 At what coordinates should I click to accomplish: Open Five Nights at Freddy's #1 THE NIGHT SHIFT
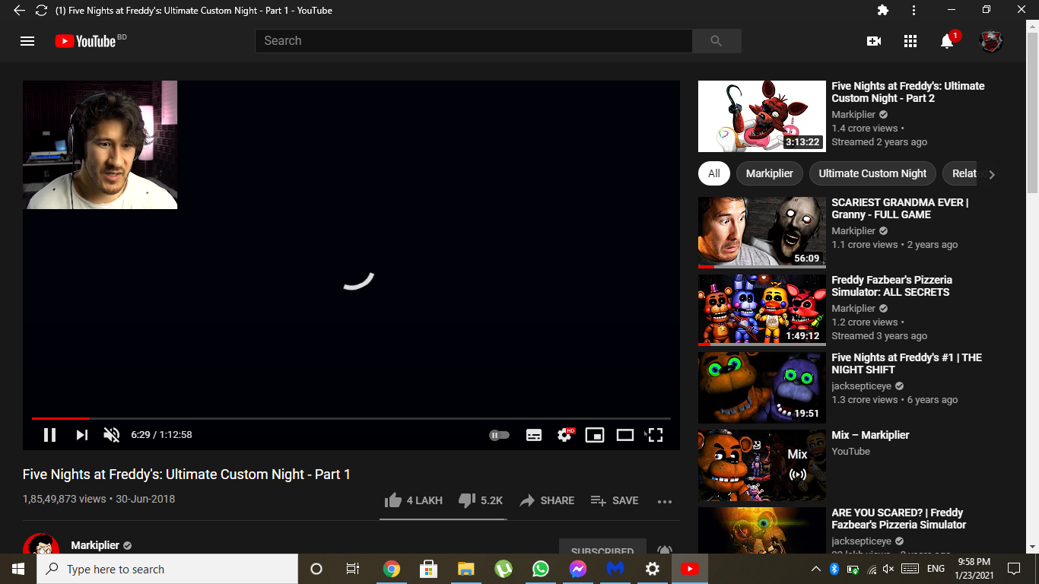click(907, 363)
